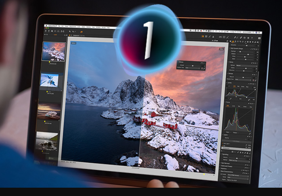Click the orange icon in top-left toolbar
Image resolution: width=282 pixels, height=196 pixels.
82,32
